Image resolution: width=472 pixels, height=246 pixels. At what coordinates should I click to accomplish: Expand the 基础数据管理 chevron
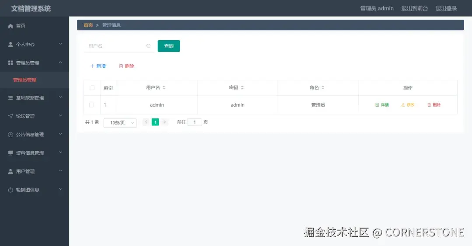[x=60, y=97]
